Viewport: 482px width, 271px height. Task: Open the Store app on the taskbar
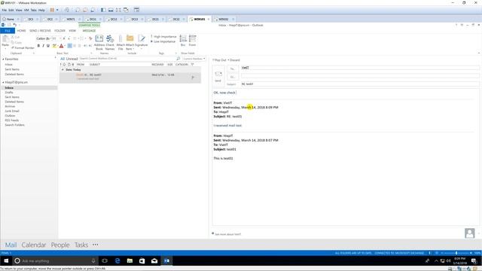coord(142,261)
